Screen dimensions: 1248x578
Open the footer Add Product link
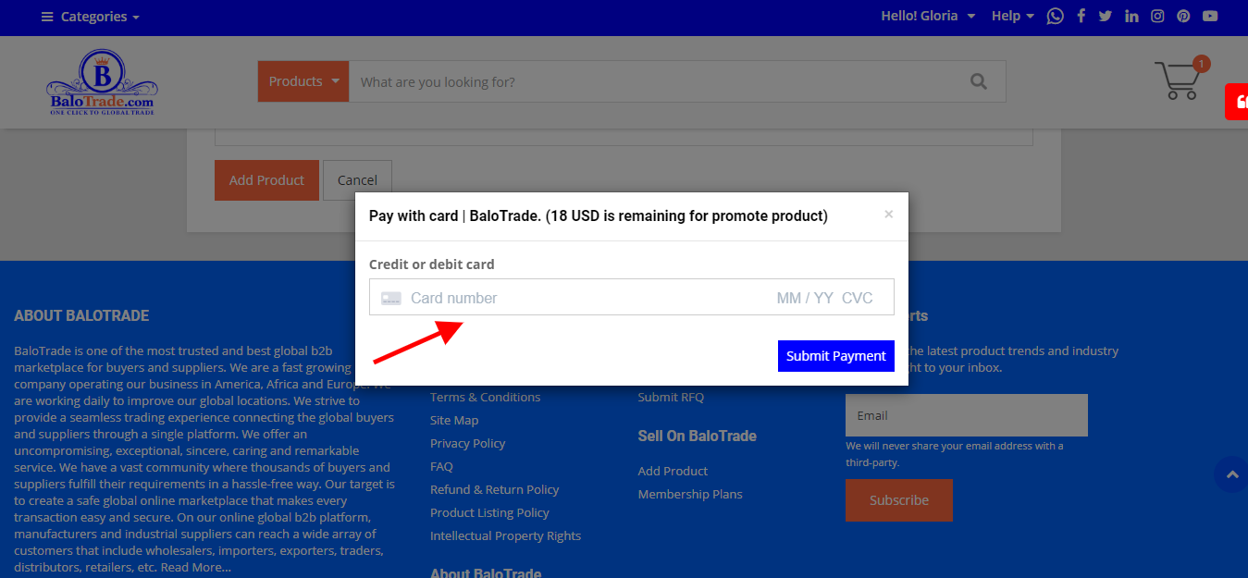pyautogui.click(x=673, y=471)
